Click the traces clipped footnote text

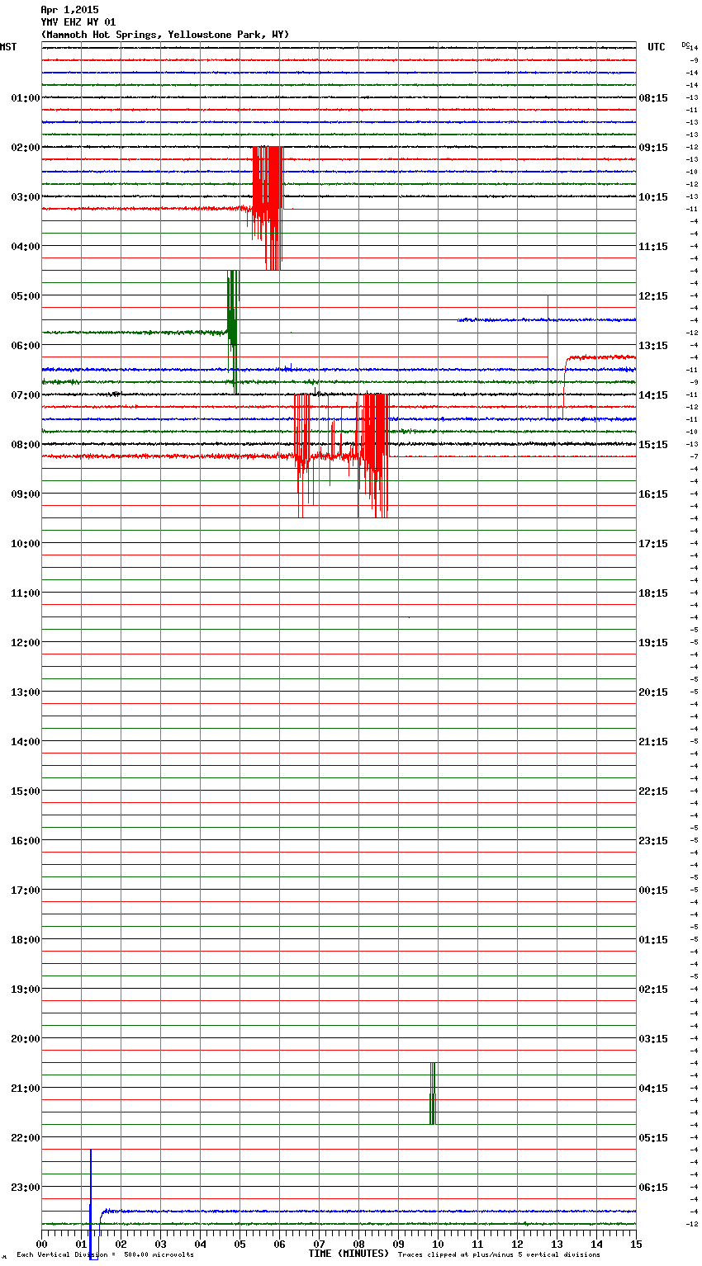coord(500,1255)
